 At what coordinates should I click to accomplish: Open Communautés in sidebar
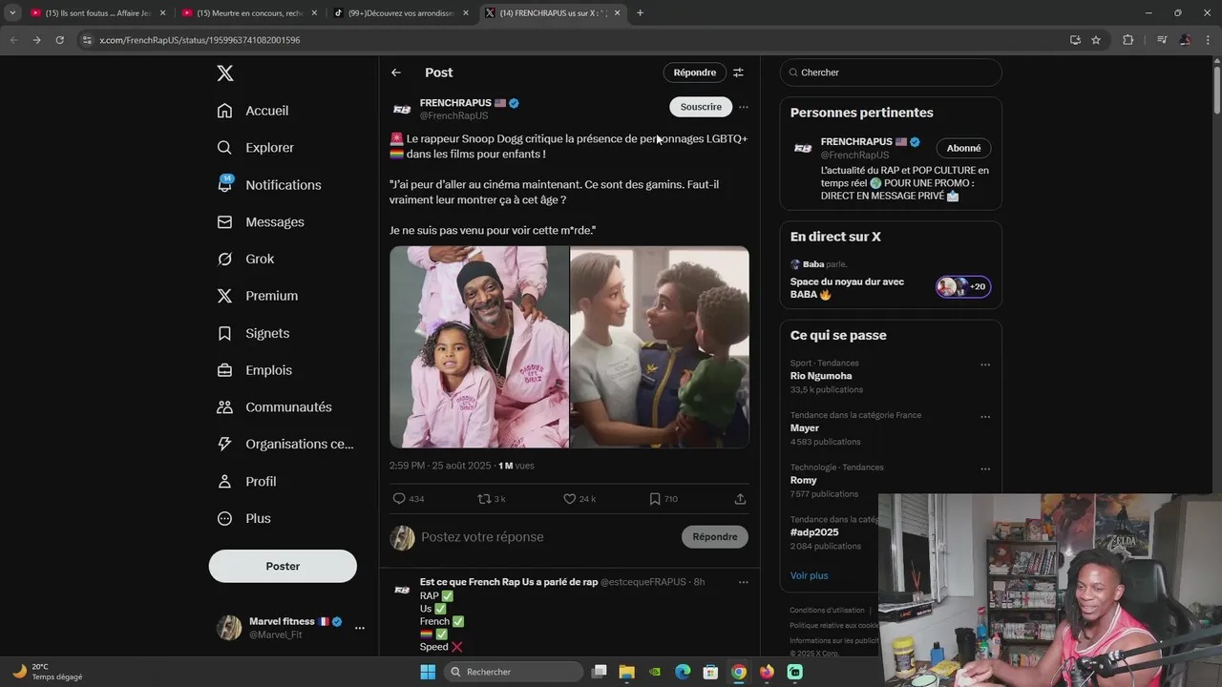[274, 407]
